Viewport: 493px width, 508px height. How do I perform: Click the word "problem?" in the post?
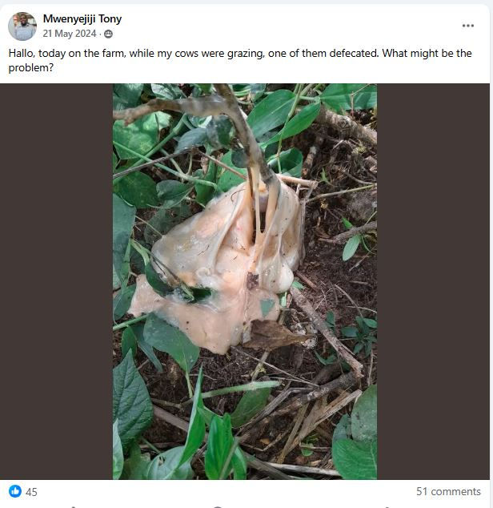[31, 68]
